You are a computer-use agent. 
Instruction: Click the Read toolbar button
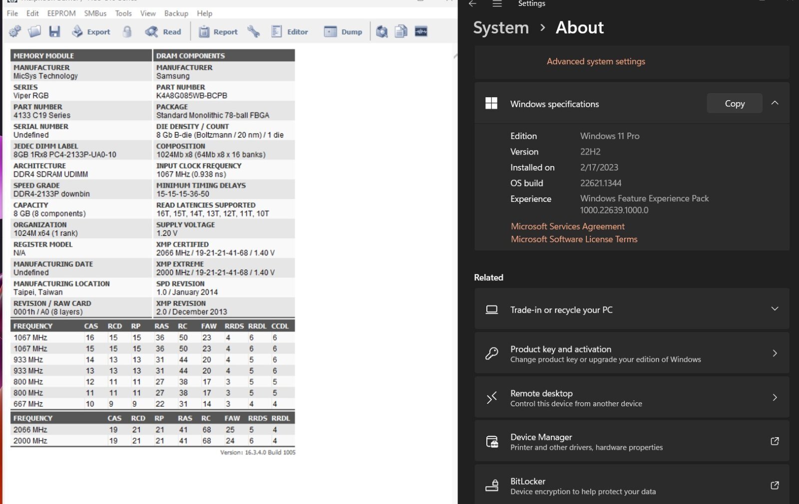click(164, 32)
